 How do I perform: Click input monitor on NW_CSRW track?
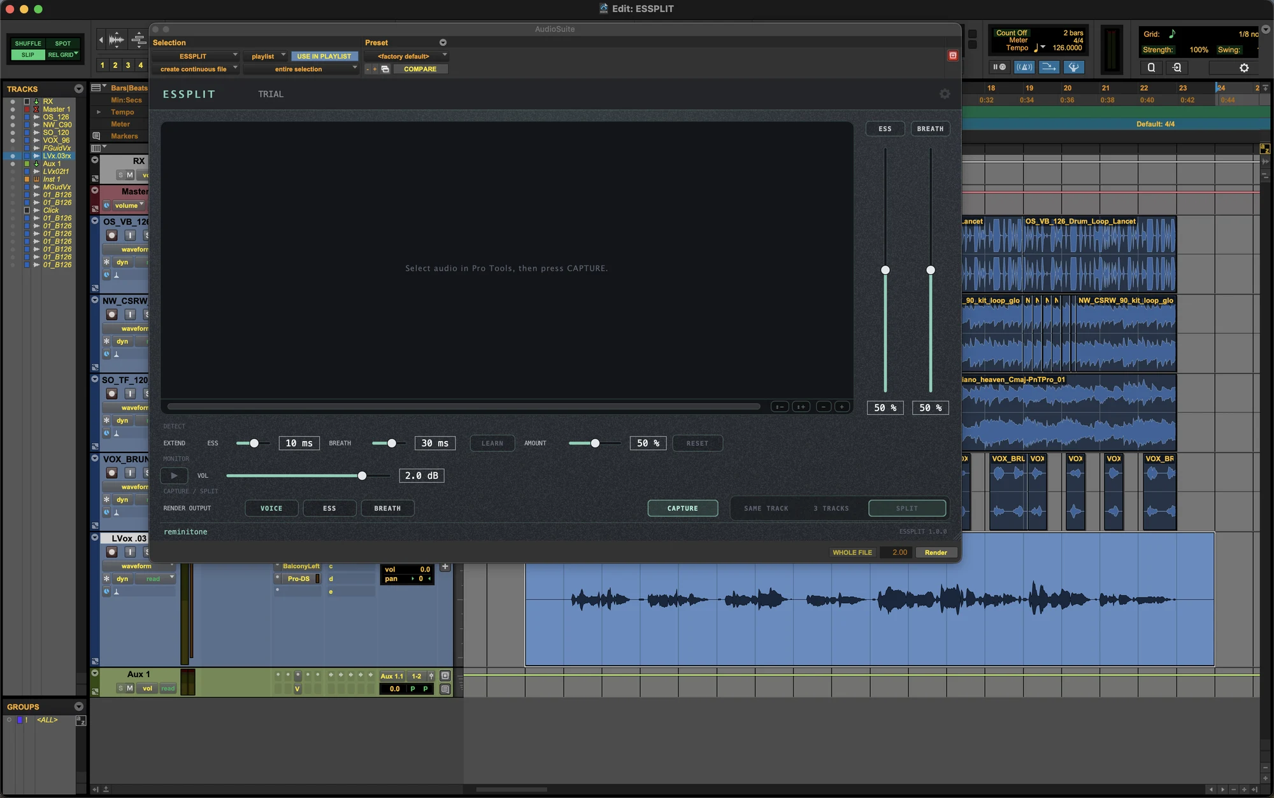[130, 314]
